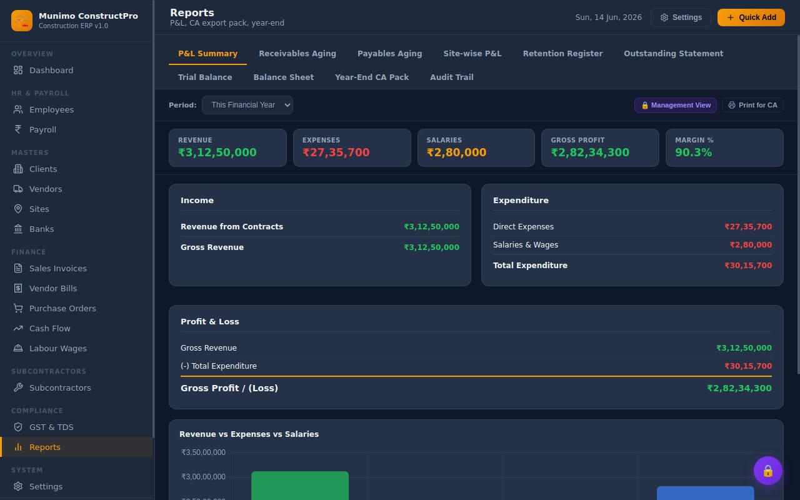Image resolution: width=800 pixels, height=500 pixels.
Task: Click the Munimo ConstructPro logo icon
Action: pos(22,21)
